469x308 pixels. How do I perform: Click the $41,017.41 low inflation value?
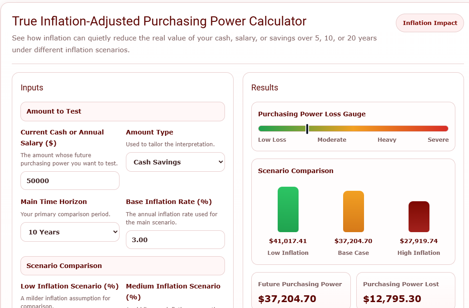click(x=288, y=241)
